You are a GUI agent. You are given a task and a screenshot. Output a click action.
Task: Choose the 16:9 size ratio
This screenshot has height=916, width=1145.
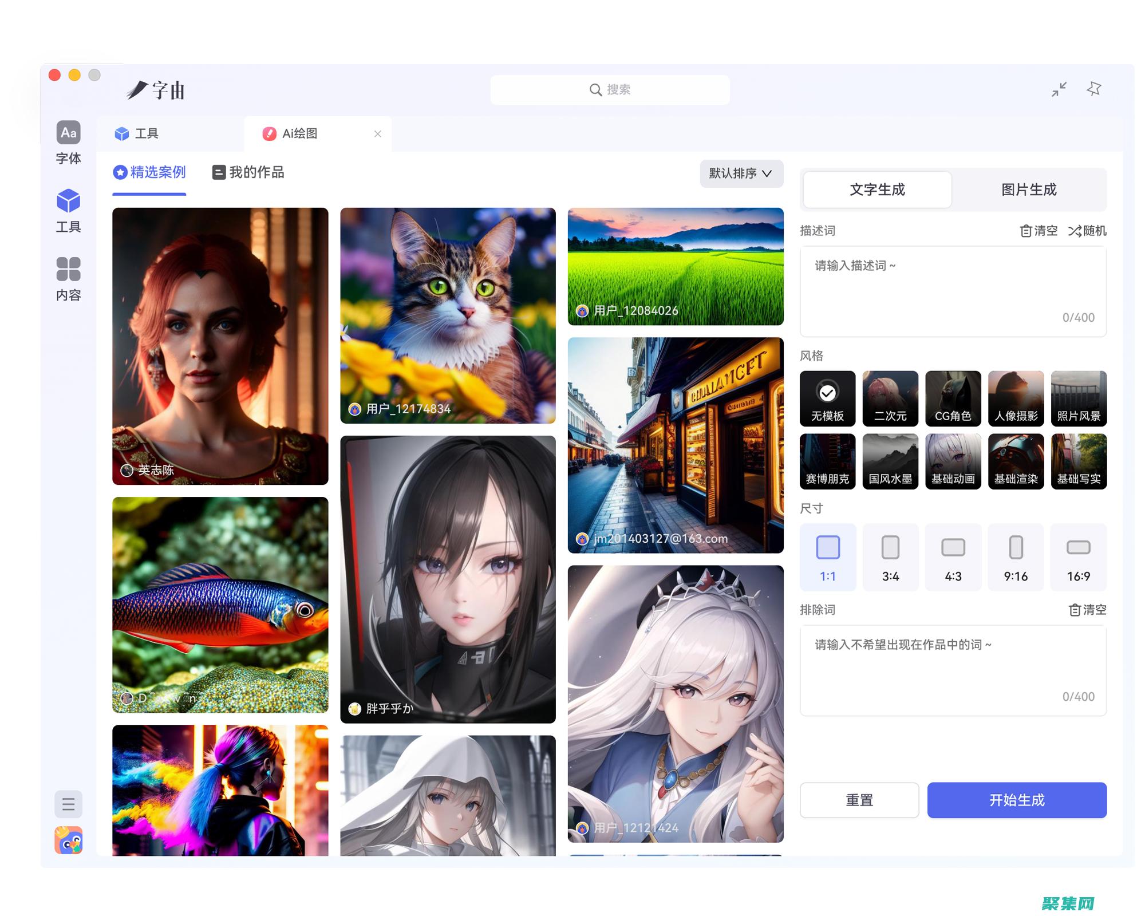pos(1078,556)
